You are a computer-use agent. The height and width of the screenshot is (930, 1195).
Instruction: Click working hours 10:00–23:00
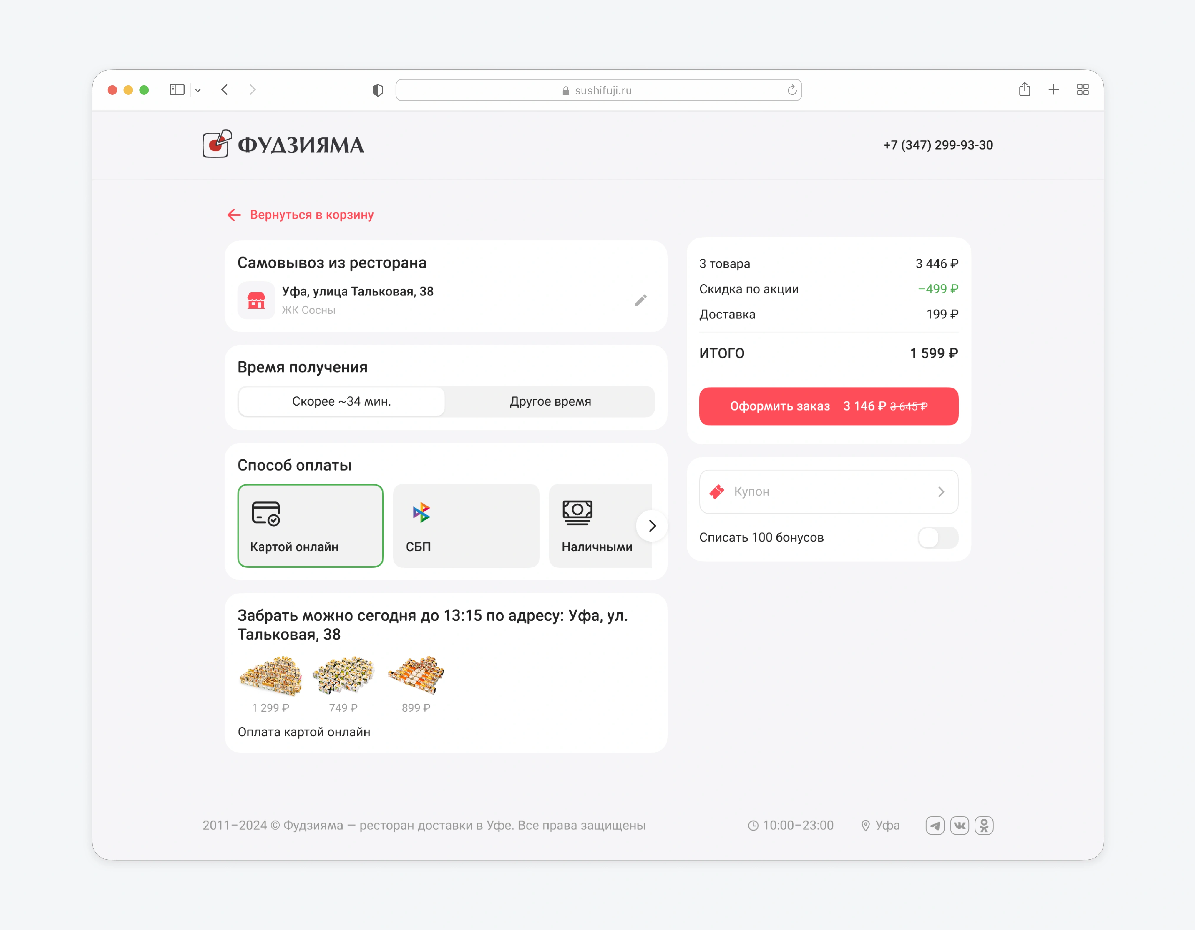click(x=798, y=826)
